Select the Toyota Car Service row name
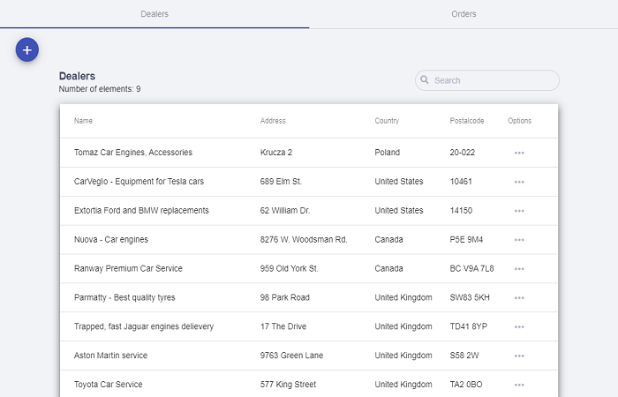The height and width of the screenshot is (397, 618). point(108,385)
